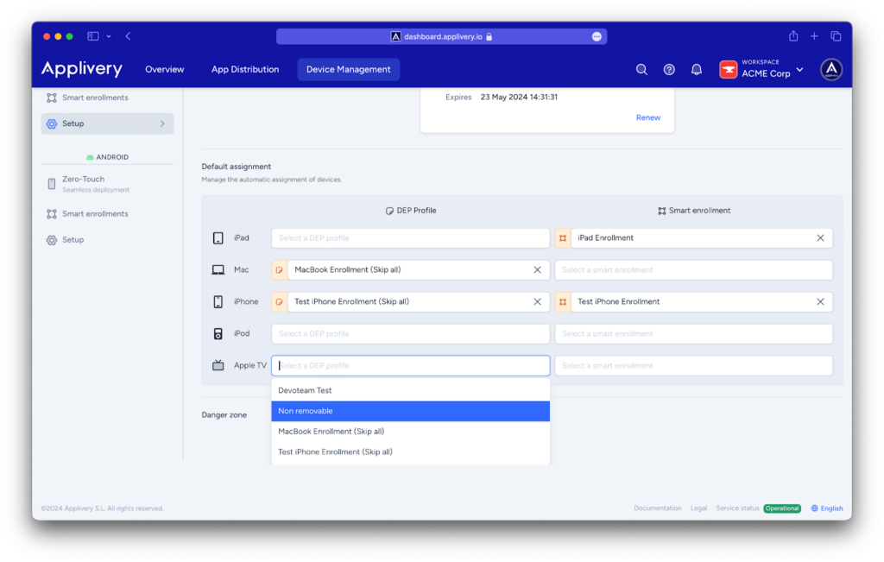Pick Test iPhone Enrollment (Skip all) in list
This screenshot has height=562, width=884.
(410, 451)
